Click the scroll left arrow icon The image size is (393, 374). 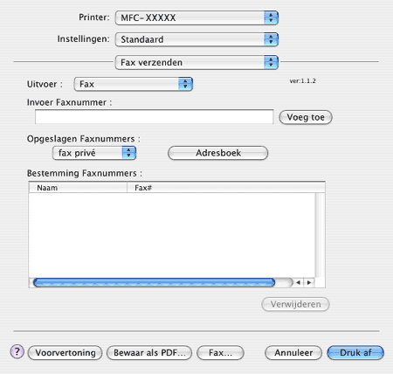point(298,282)
